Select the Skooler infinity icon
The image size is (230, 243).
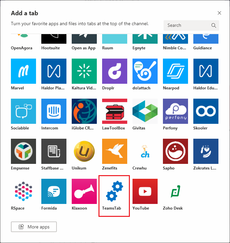click(x=206, y=111)
